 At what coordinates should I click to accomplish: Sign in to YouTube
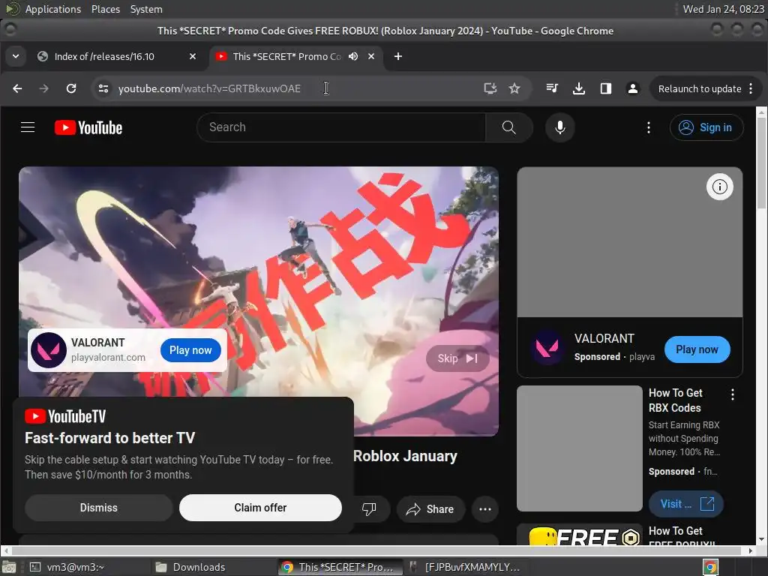(x=706, y=127)
